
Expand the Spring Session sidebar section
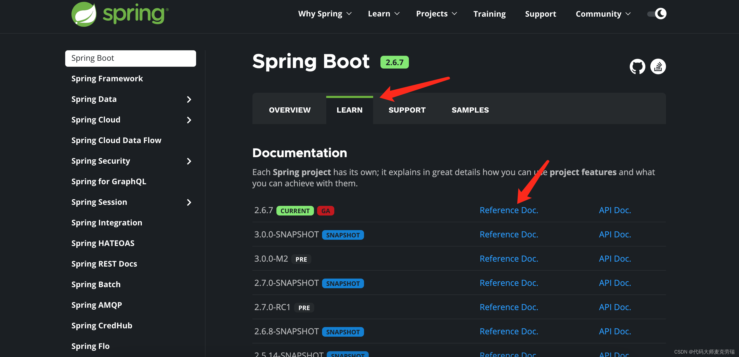coord(189,202)
